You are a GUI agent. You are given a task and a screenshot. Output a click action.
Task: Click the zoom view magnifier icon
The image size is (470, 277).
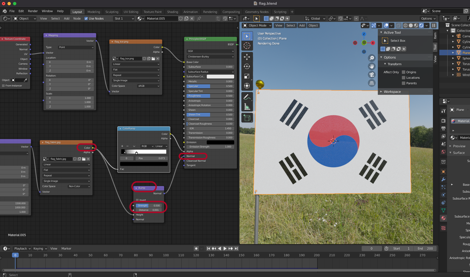click(372, 58)
